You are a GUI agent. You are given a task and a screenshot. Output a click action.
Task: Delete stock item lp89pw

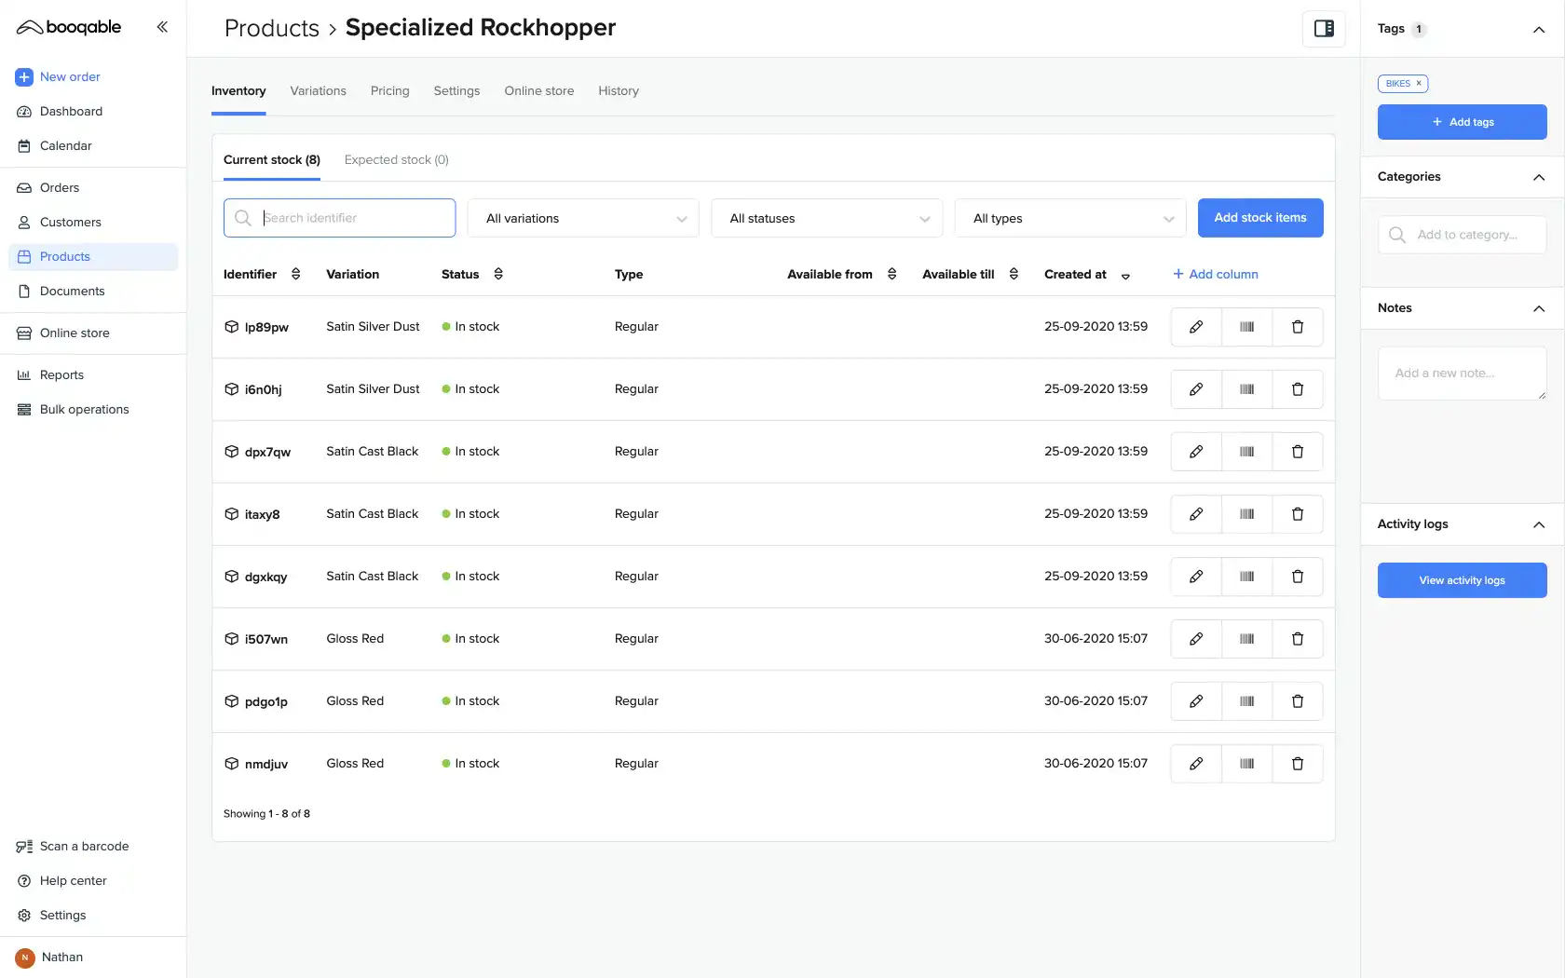click(1298, 327)
